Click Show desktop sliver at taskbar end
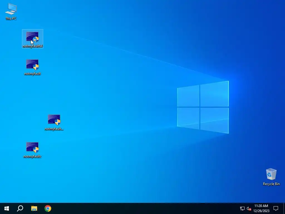 pos(284,208)
